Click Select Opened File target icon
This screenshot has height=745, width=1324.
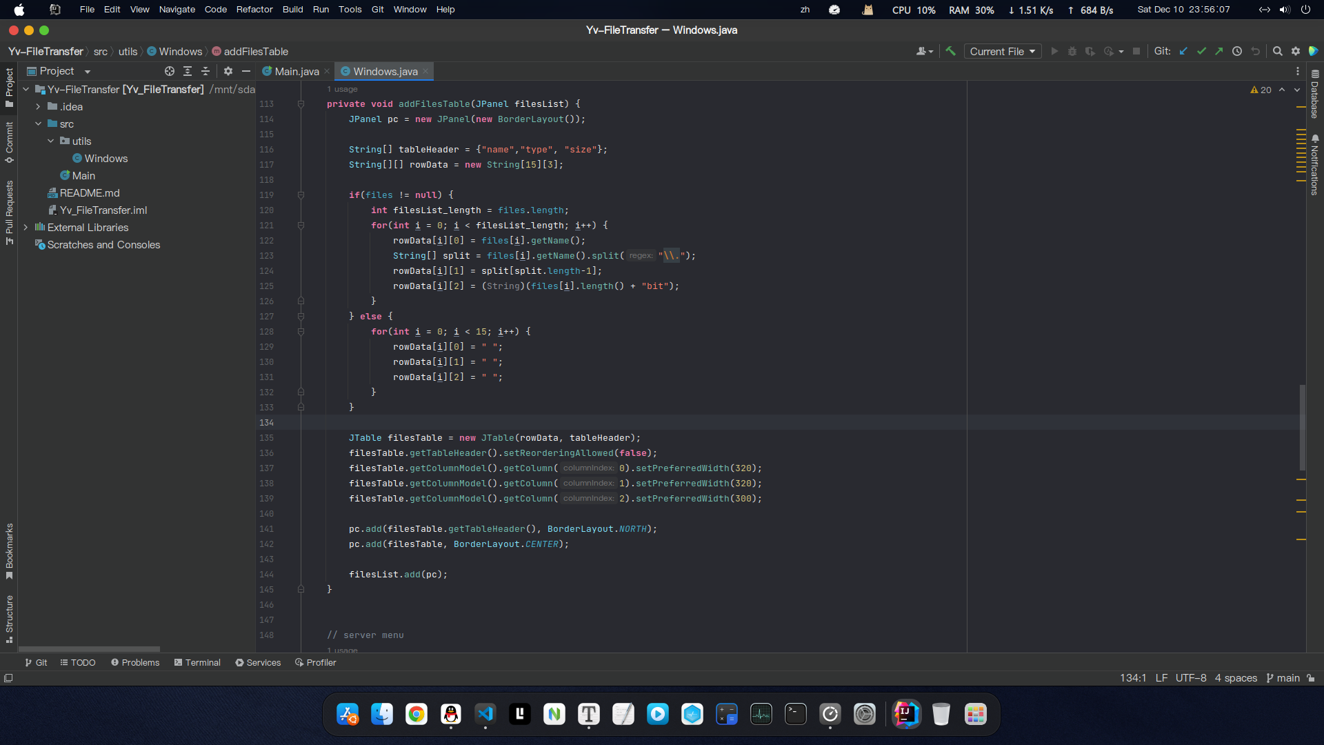pos(170,71)
